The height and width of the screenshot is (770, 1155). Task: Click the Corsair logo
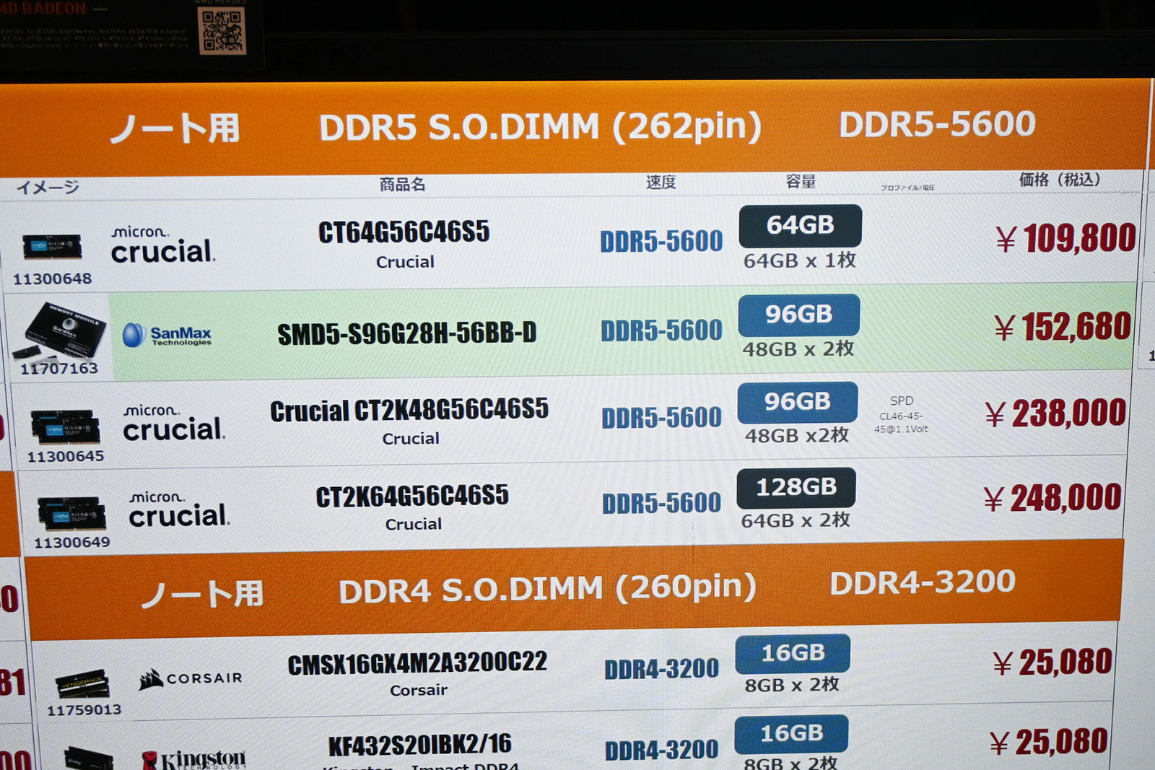coord(191,678)
